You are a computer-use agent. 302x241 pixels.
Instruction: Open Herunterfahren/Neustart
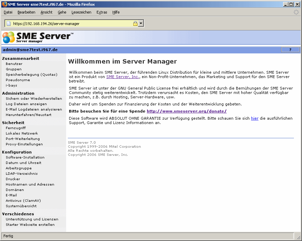[28, 115]
